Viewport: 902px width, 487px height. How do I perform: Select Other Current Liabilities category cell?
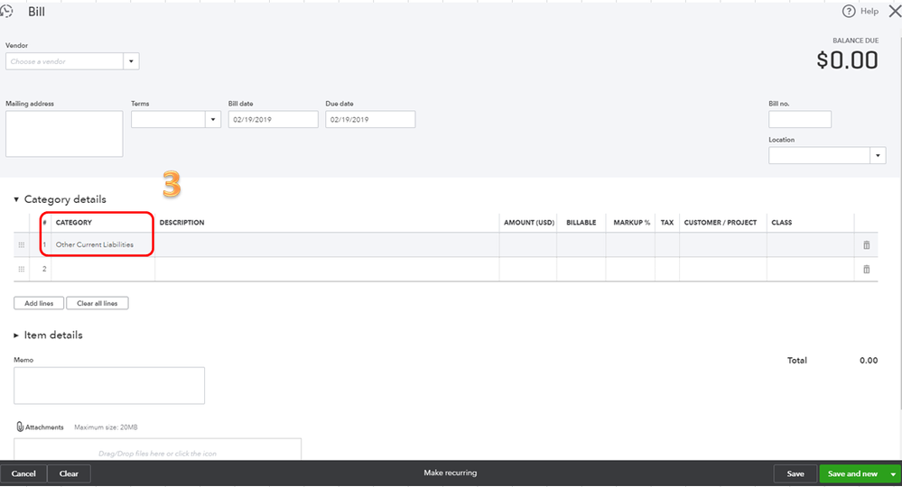point(102,244)
